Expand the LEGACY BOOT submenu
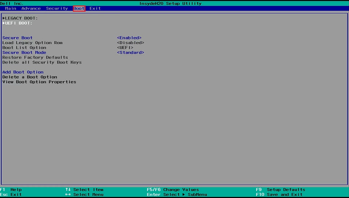The image size is (349, 198). 20,18
